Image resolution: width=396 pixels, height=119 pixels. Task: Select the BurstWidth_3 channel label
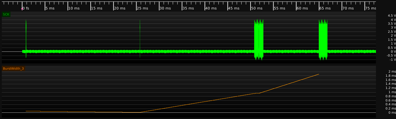click(13, 68)
